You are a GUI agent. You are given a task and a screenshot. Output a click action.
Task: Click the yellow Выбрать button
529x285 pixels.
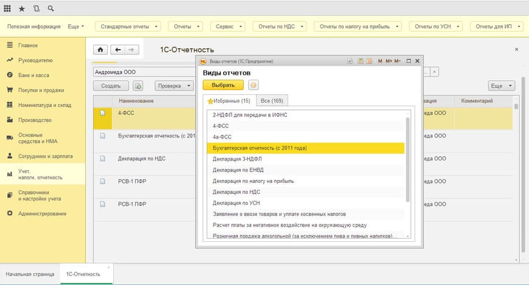click(x=223, y=85)
